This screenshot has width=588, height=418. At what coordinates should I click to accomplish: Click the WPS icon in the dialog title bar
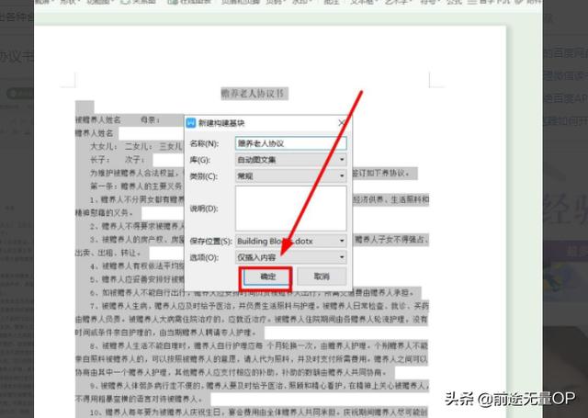pyautogui.click(x=191, y=123)
